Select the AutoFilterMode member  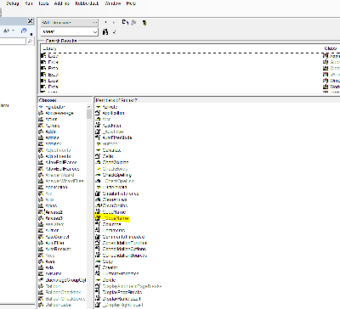(x=117, y=138)
